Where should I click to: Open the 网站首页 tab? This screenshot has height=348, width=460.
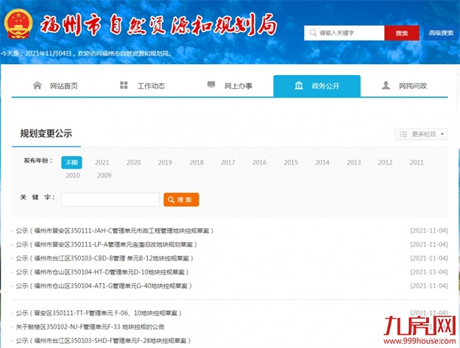coord(55,86)
